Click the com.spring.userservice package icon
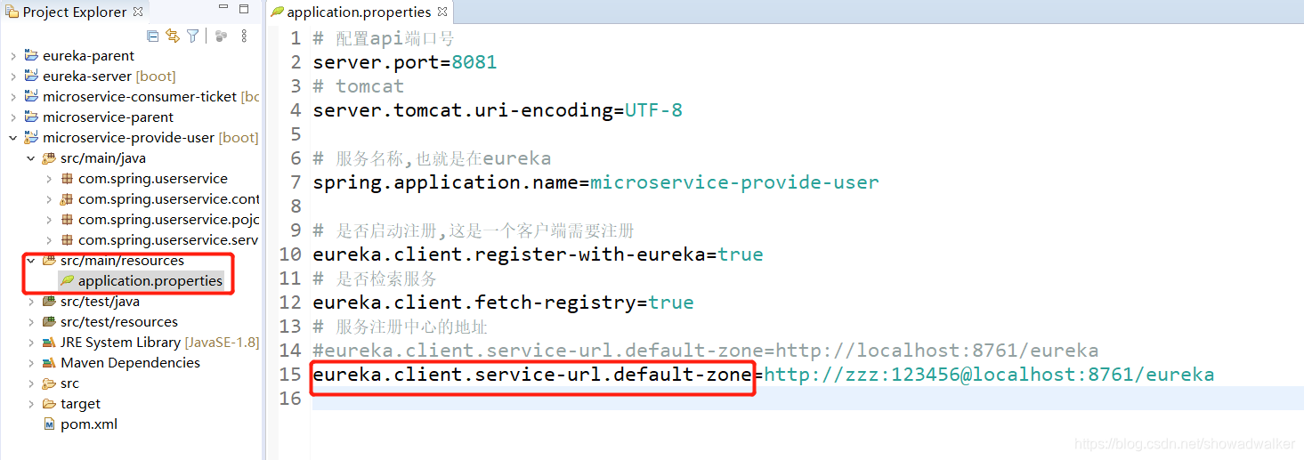The height and width of the screenshot is (460, 1304). coord(67,179)
